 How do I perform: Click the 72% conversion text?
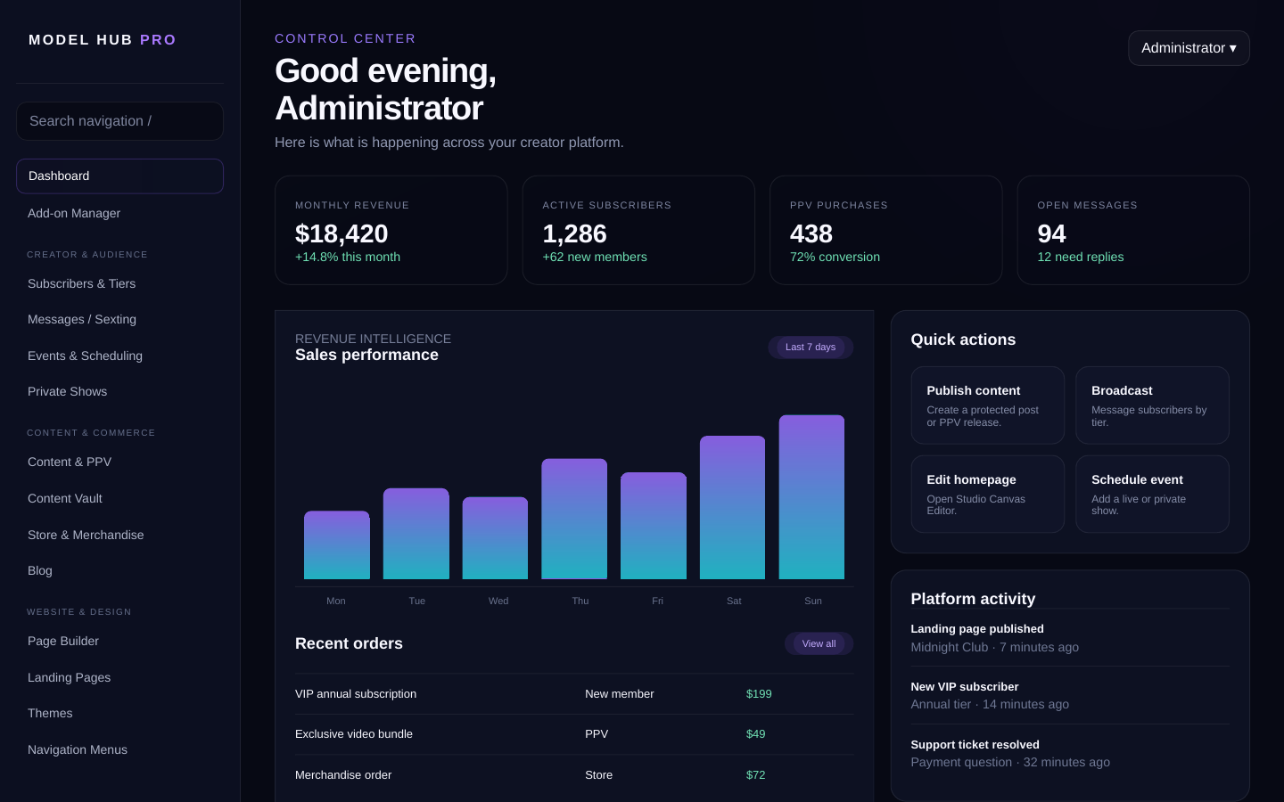point(835,257)
